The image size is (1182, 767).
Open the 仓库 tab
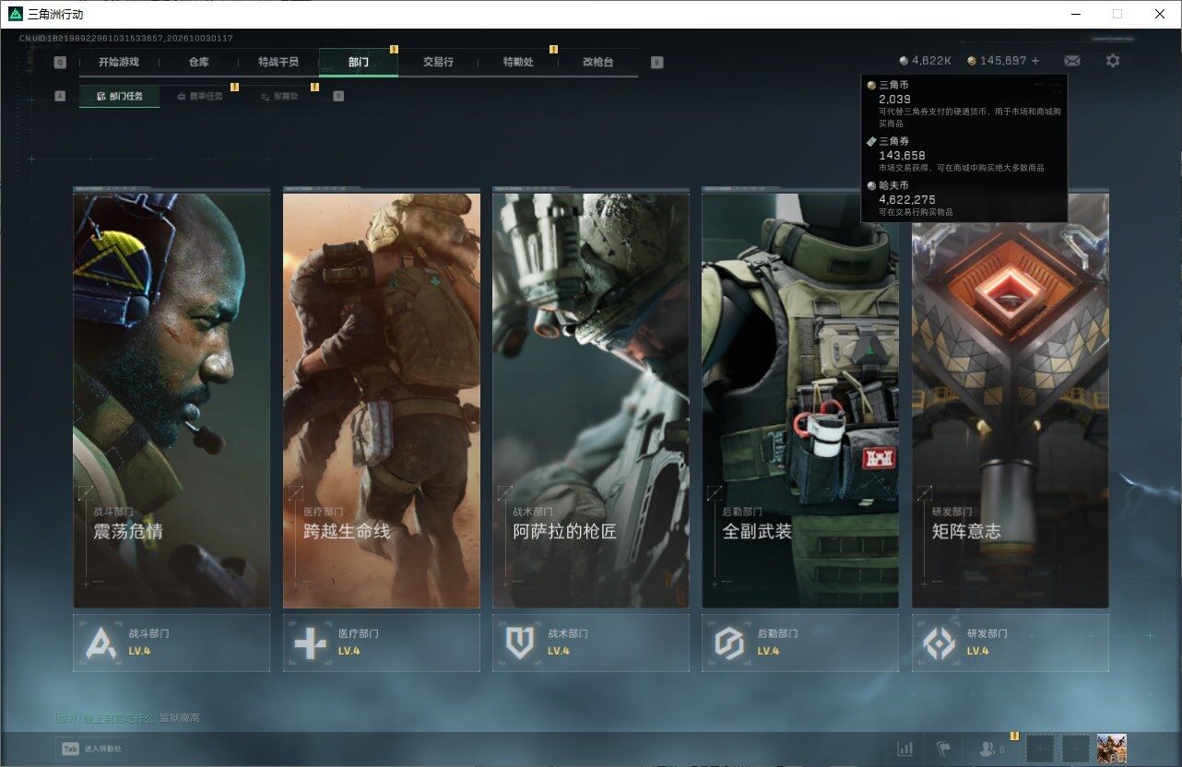click(199, 62)
